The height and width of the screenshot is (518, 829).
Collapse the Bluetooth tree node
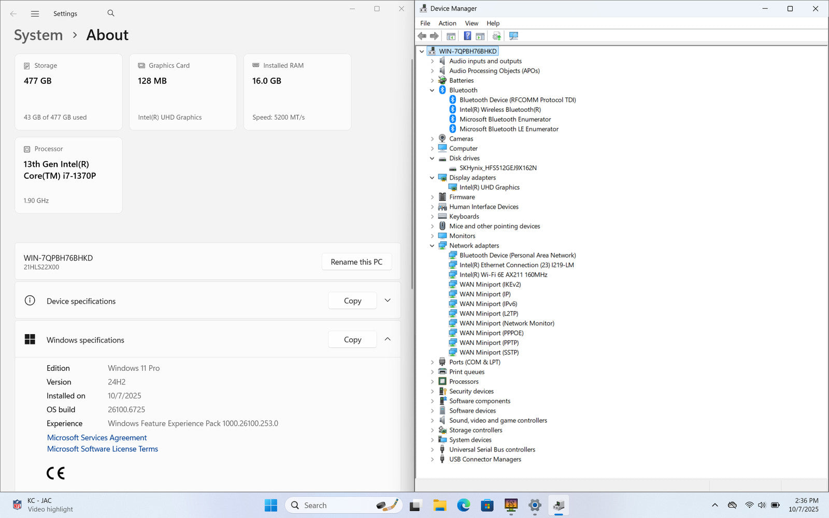point(432,90)
